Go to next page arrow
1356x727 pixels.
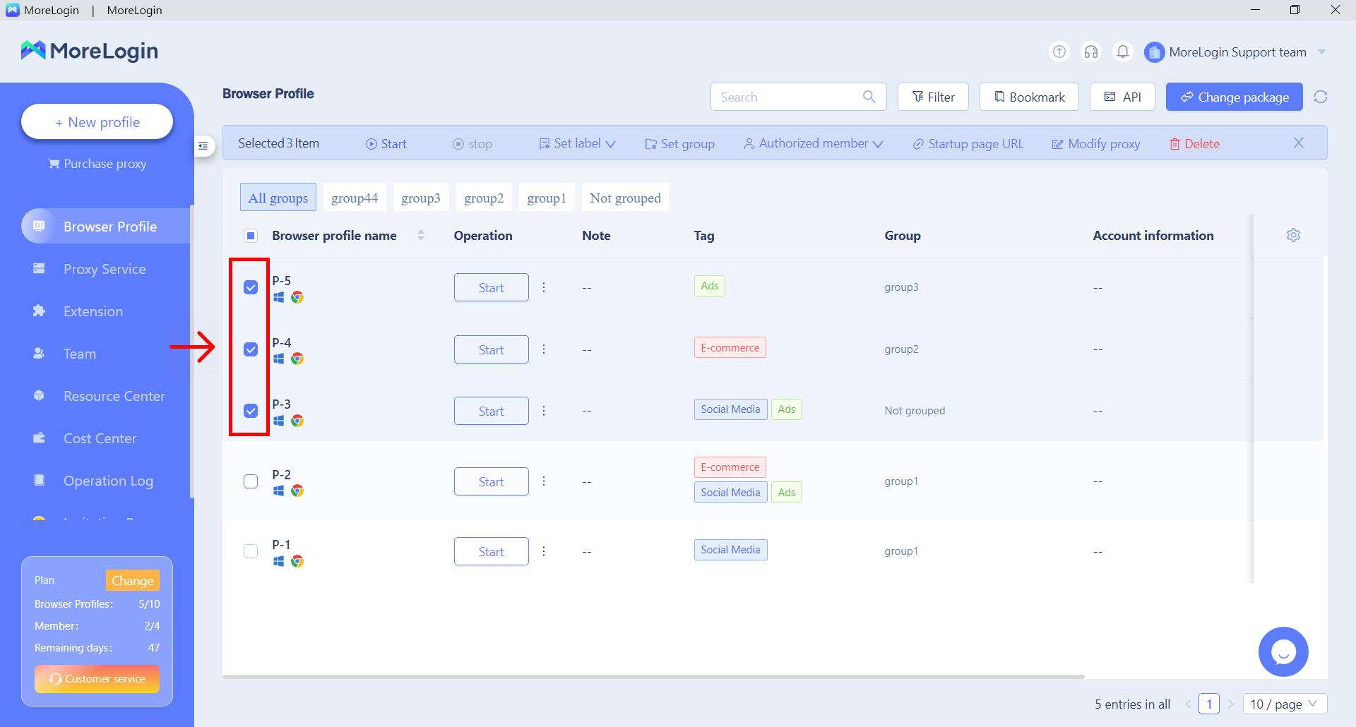tap(1230, 704)
